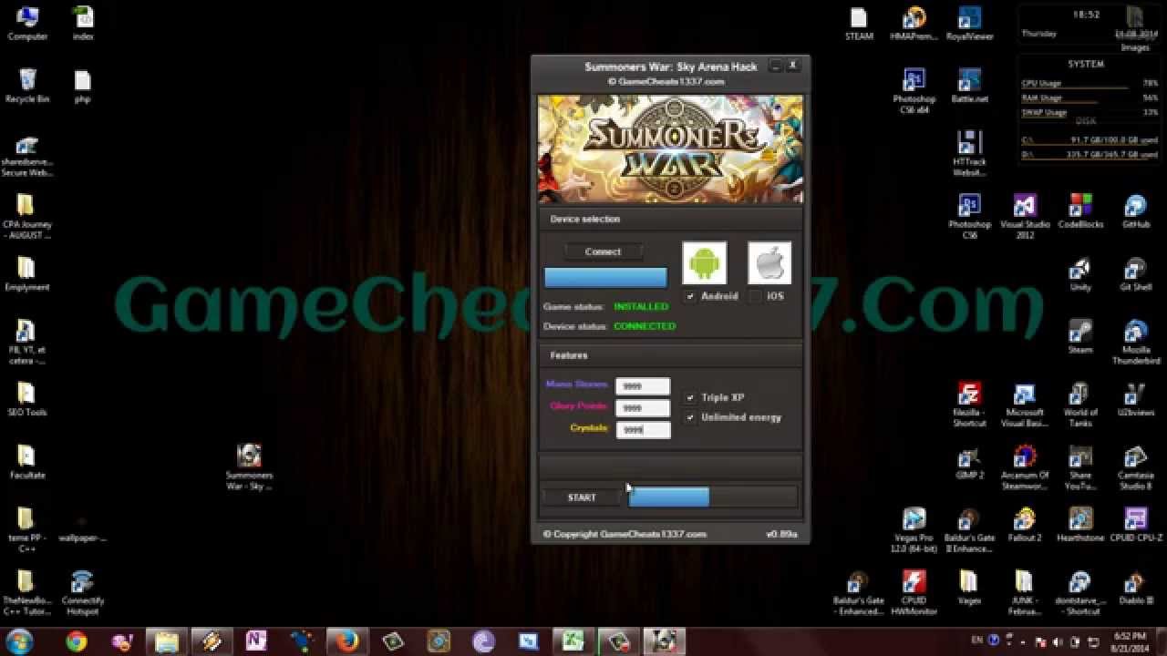Select the SEO Tools folder icon

pos(27,400)
